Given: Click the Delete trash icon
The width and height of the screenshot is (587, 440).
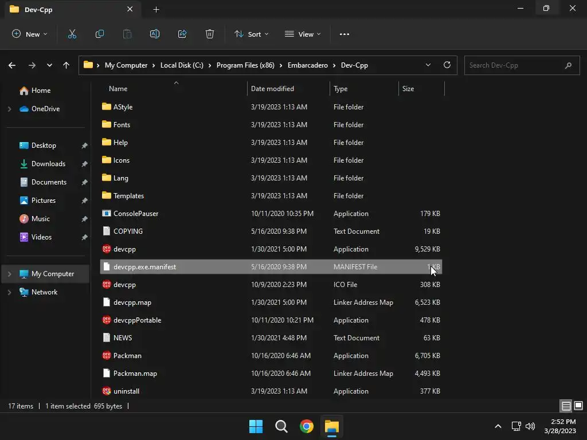Looking at the screenshot, I should [210, 34].
